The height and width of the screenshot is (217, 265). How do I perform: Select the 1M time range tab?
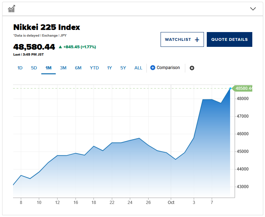coord(48,68)
